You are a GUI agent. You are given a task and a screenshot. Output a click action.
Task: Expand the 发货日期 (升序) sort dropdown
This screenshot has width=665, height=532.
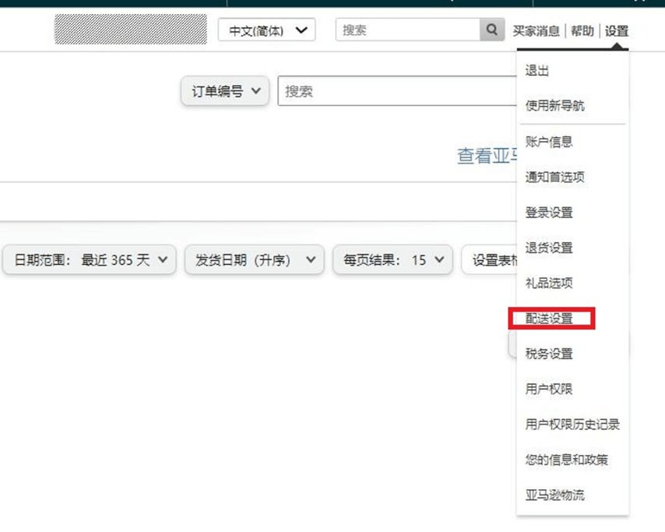(x=254, y=260)
